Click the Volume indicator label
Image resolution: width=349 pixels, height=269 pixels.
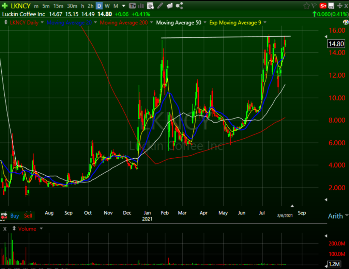[x=27, y=229]
